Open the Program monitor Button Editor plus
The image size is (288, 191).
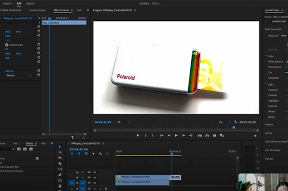point(255,136)
